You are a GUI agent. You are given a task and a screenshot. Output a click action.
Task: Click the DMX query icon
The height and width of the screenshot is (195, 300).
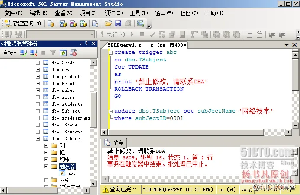73,23
